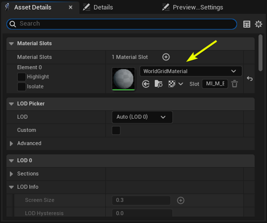
Task: Add a new material slot with plus icon
Action: tap(166, 57)
